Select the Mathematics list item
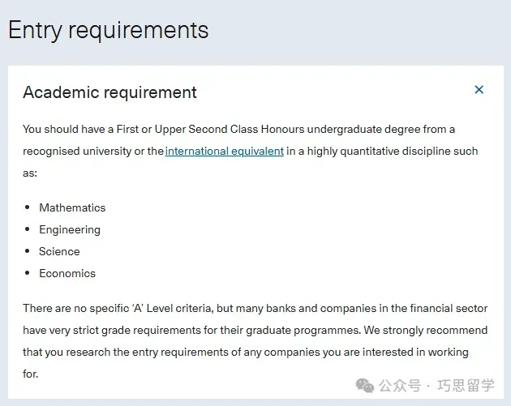The height and width of the screenshot is (406, 511). tap(72, 208)
